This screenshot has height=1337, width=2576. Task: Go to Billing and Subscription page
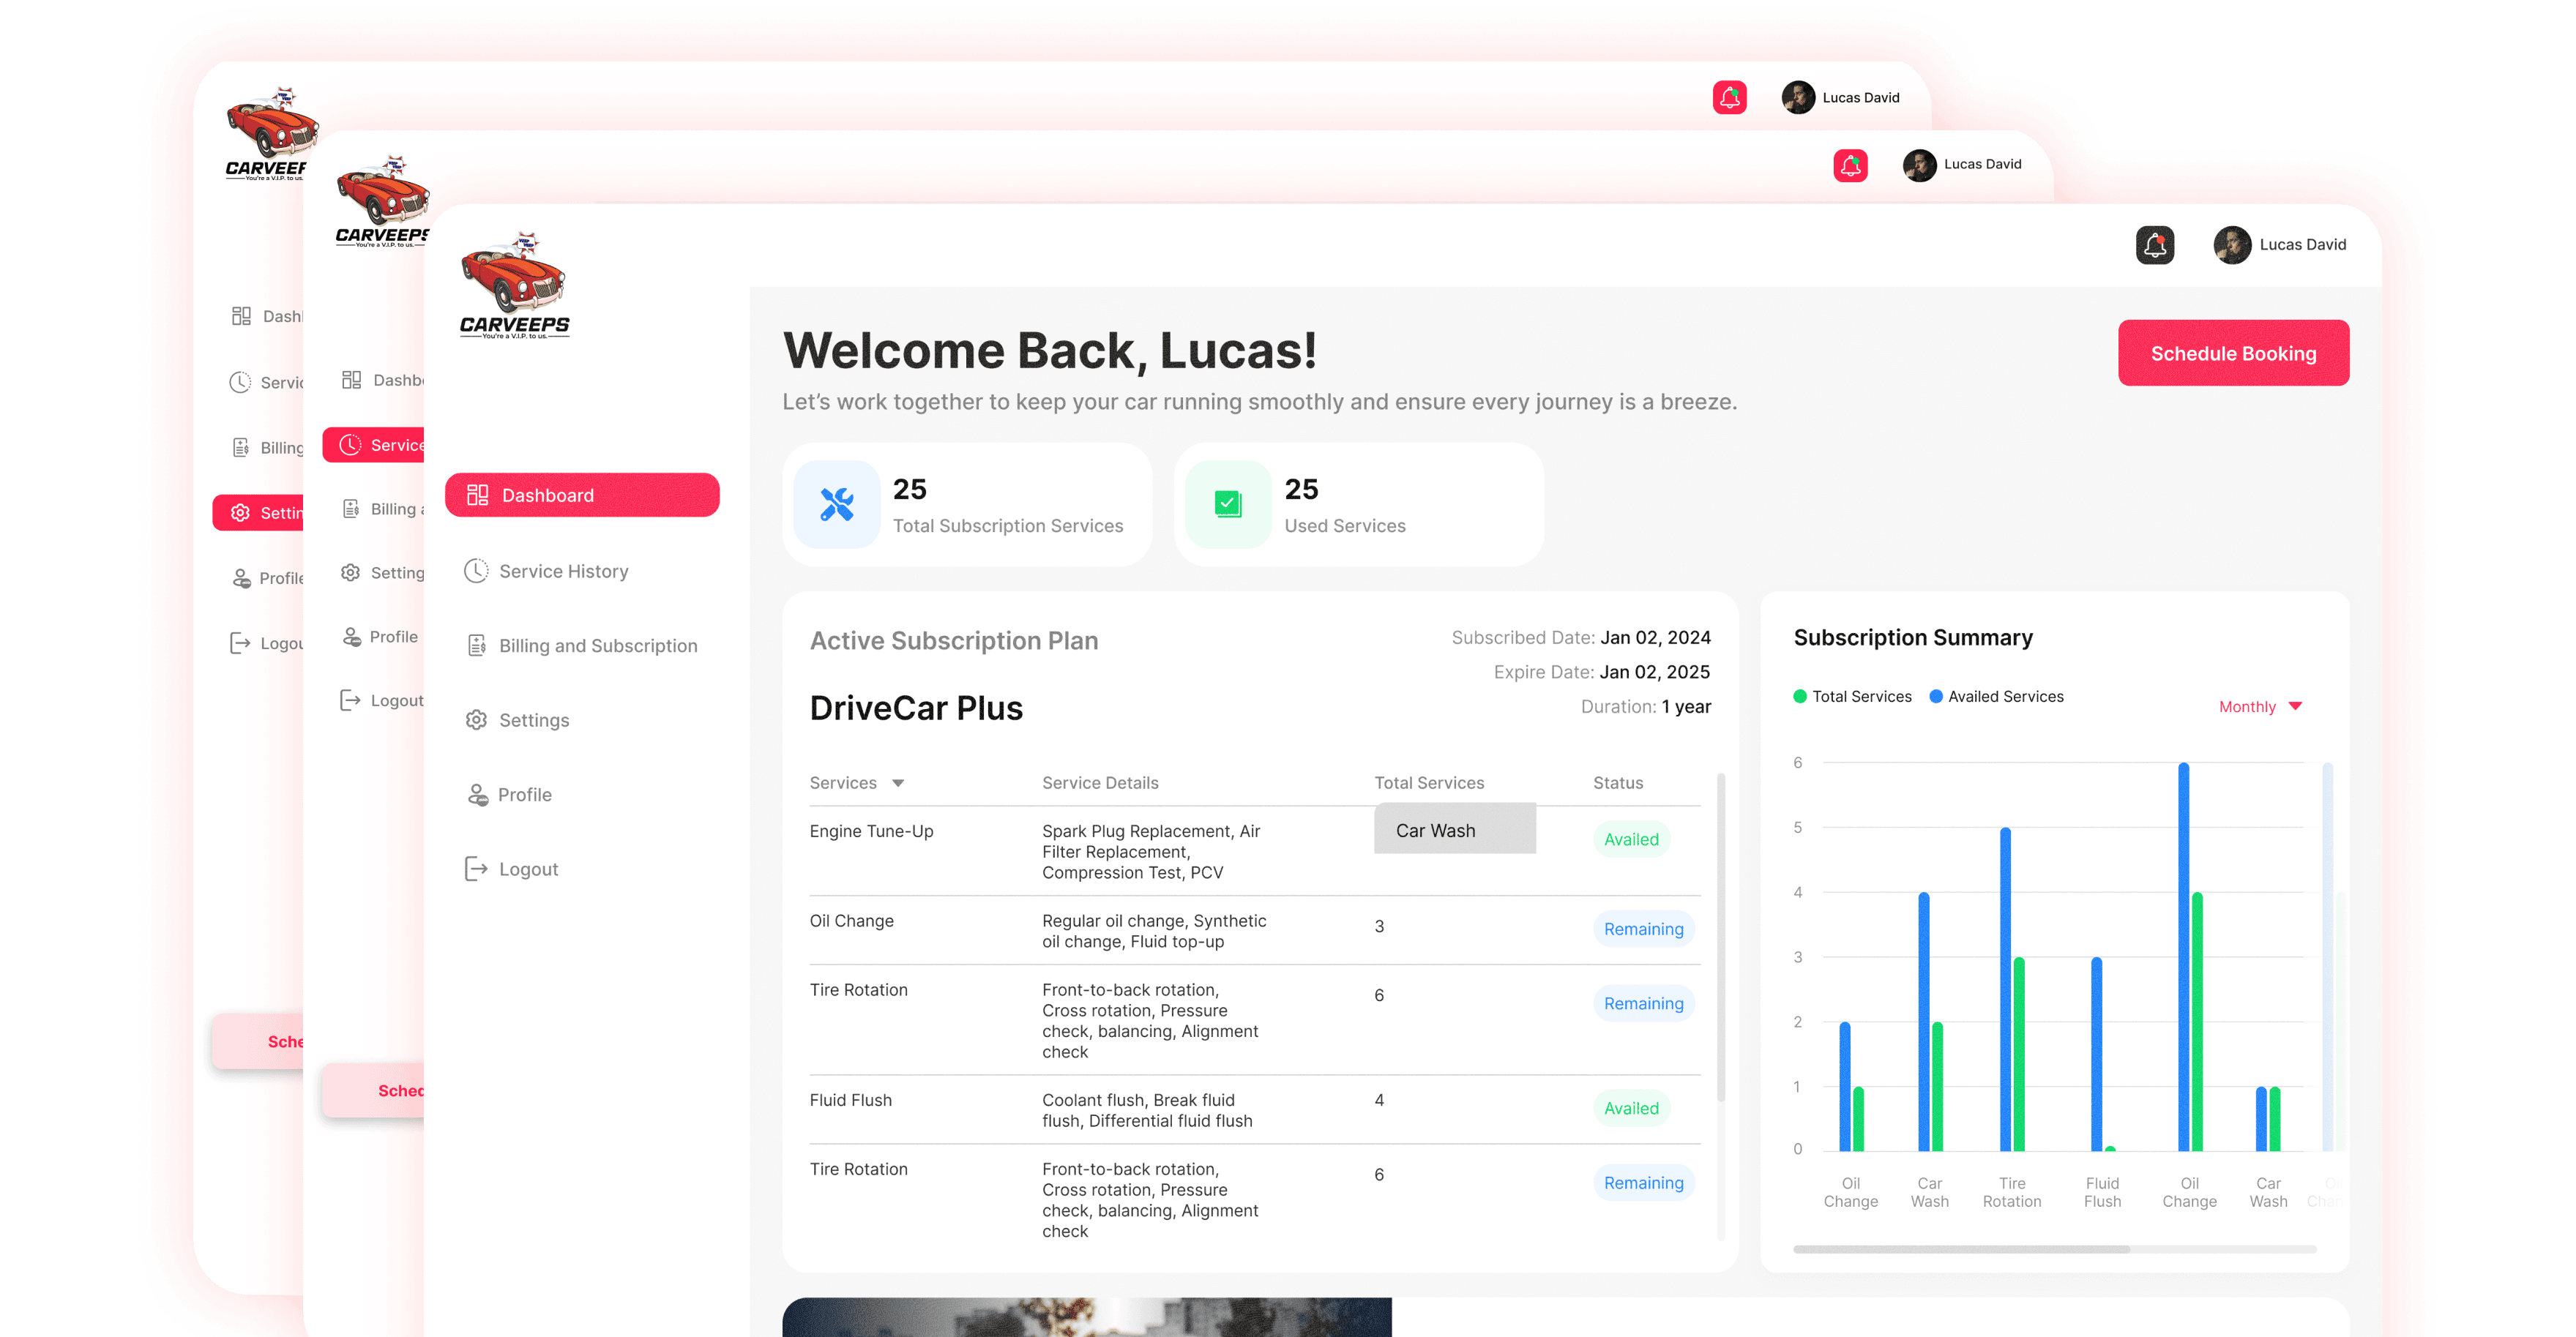(581, 646)
